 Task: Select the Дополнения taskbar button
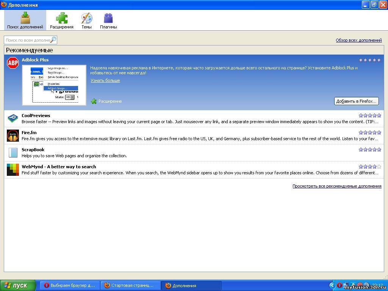(x=191, y=286)
